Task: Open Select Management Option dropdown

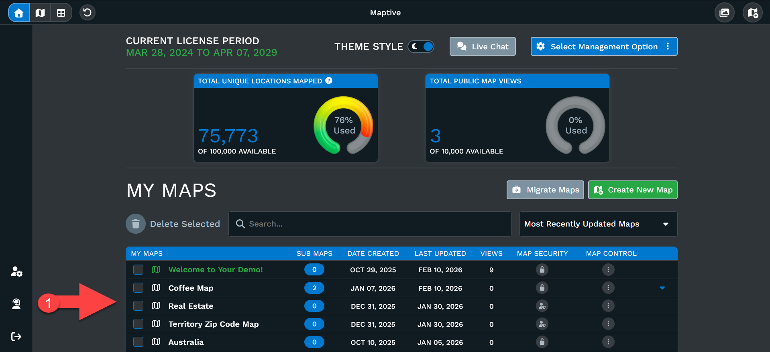Action: pyautogui.click(x=604, y=47)
